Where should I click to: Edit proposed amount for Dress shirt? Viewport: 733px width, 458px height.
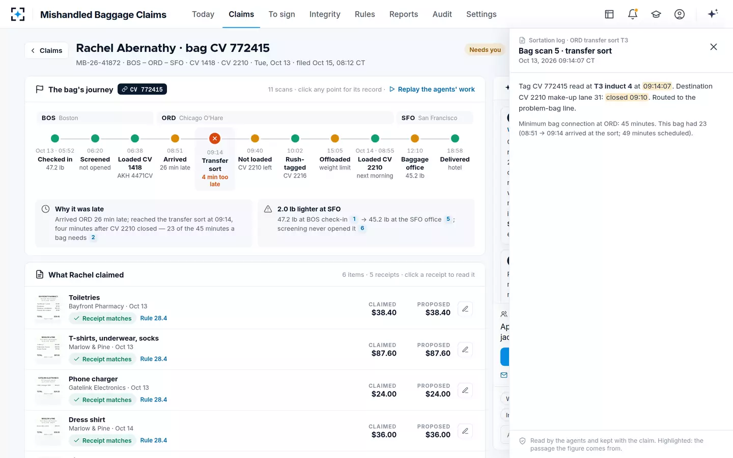pyautogui.click(x=465, y=431)
